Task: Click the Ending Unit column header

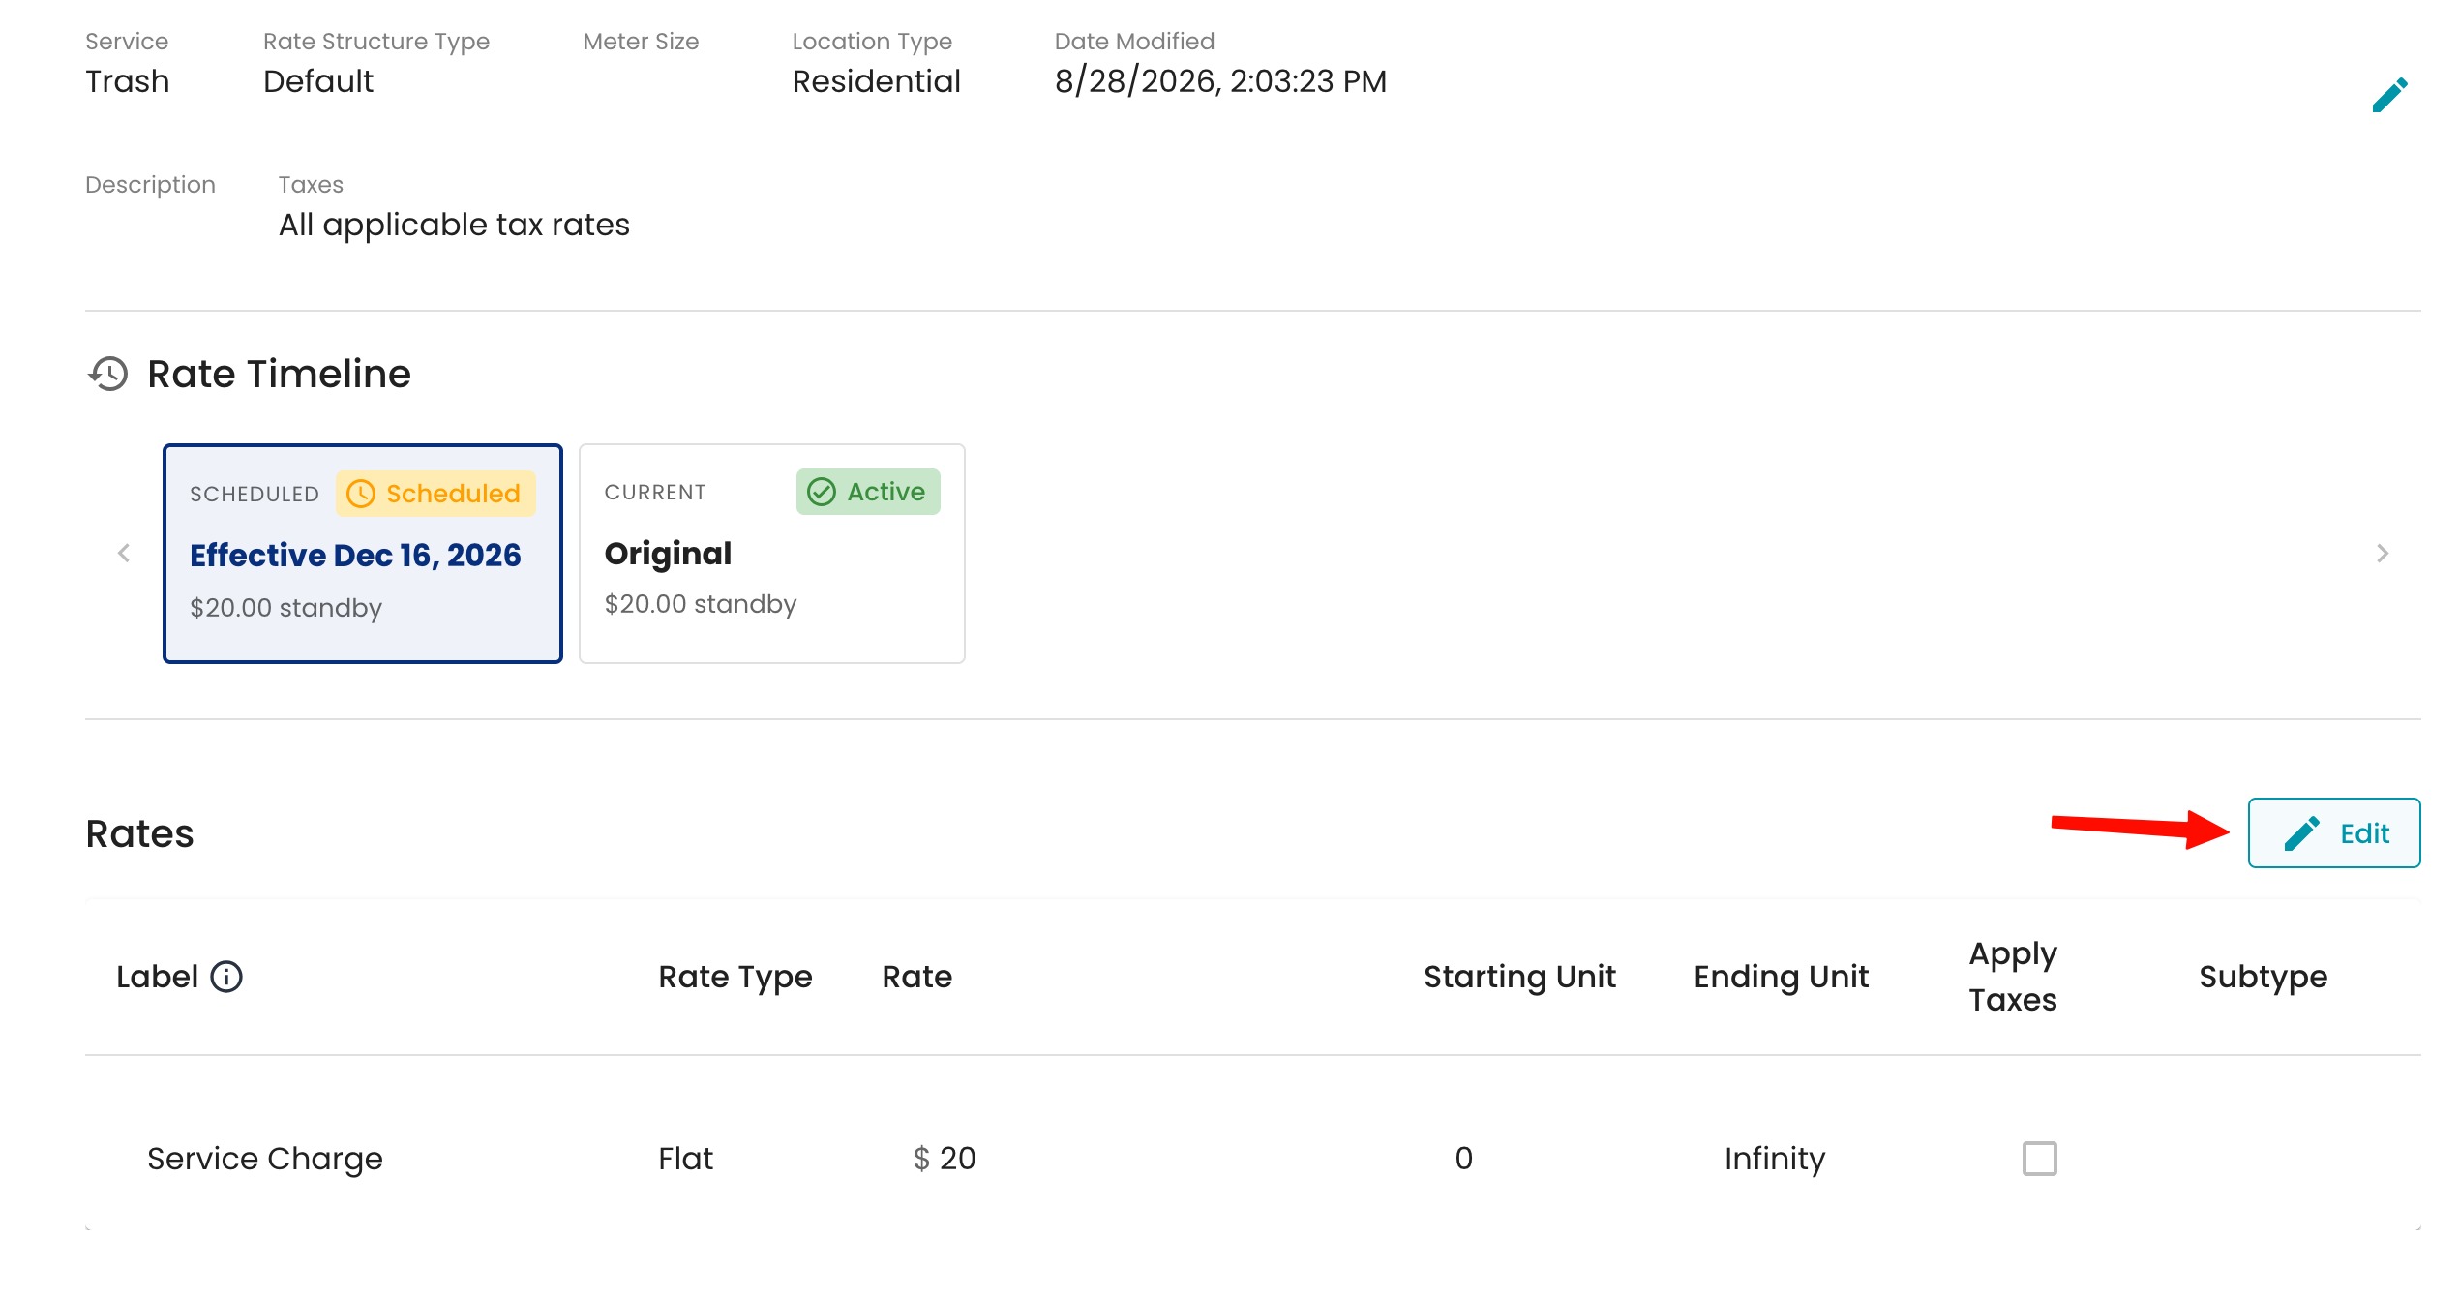Action: pyautogui.click(x=1782, y=977)
